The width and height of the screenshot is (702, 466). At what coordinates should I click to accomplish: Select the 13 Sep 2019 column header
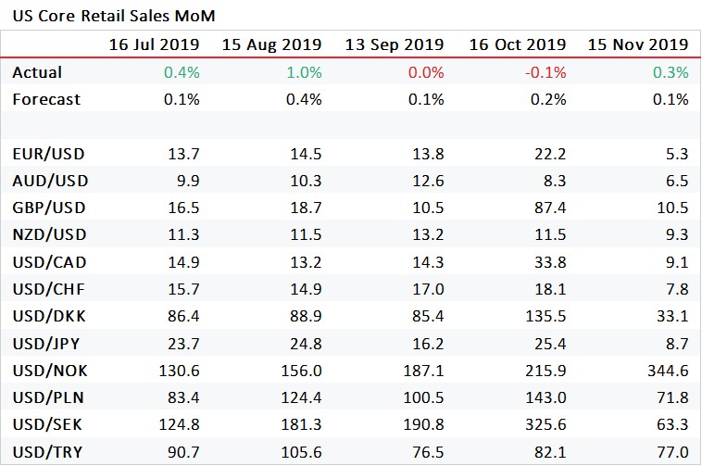tap(395, 44)
